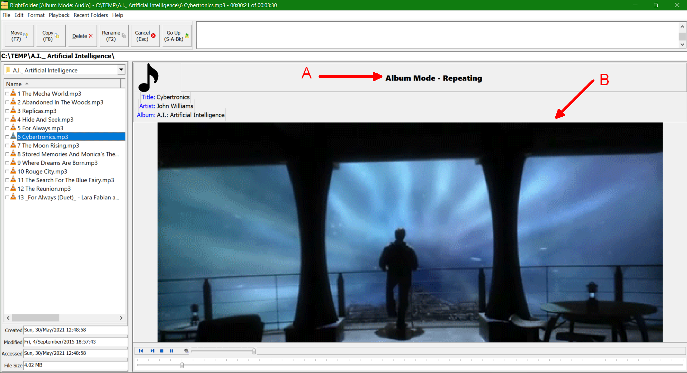Select file 2 Abandoned In The Woods.mp3
This screenshot has height=373, width=687.
[60, 102]
